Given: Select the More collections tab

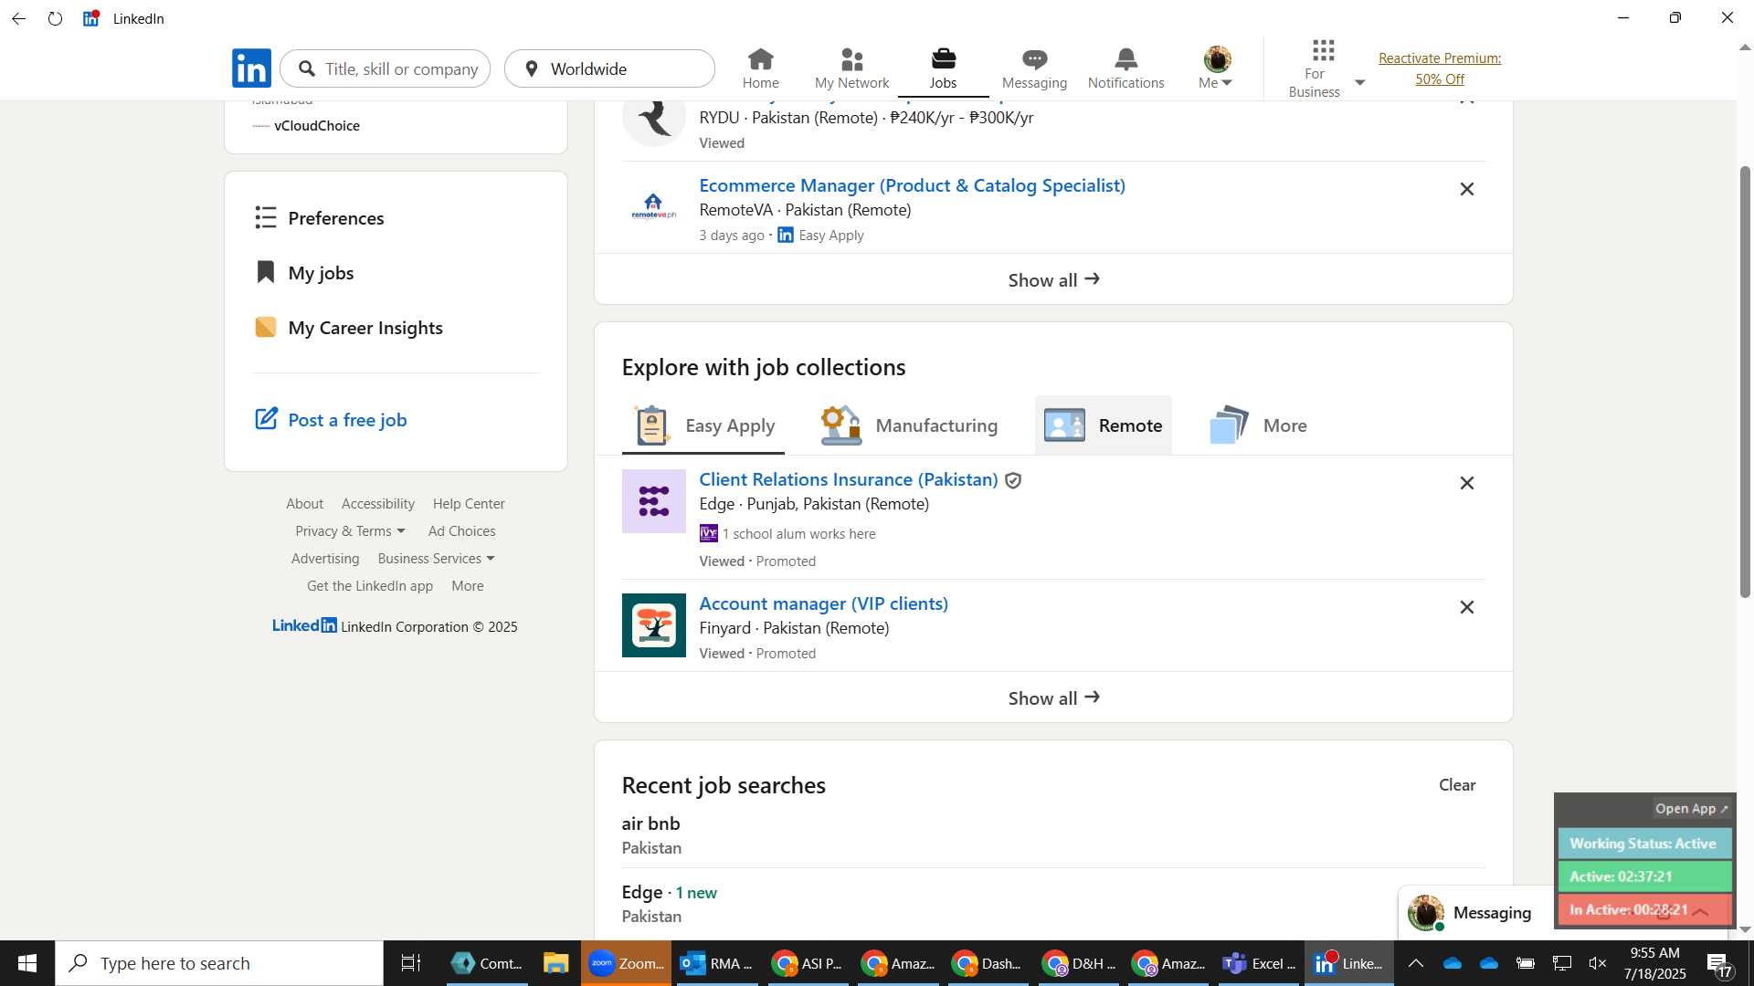Looking at the screenshot, I should coord(1259,425).
